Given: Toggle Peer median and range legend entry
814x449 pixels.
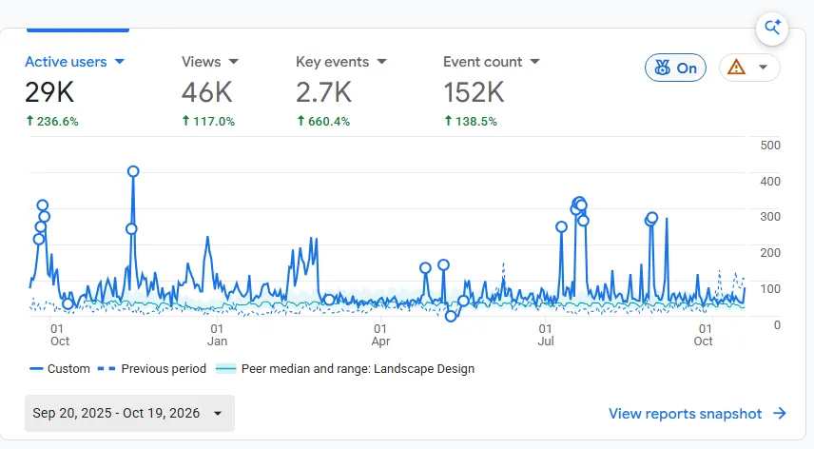Looking at the screenshot, I should click(344, 369).
